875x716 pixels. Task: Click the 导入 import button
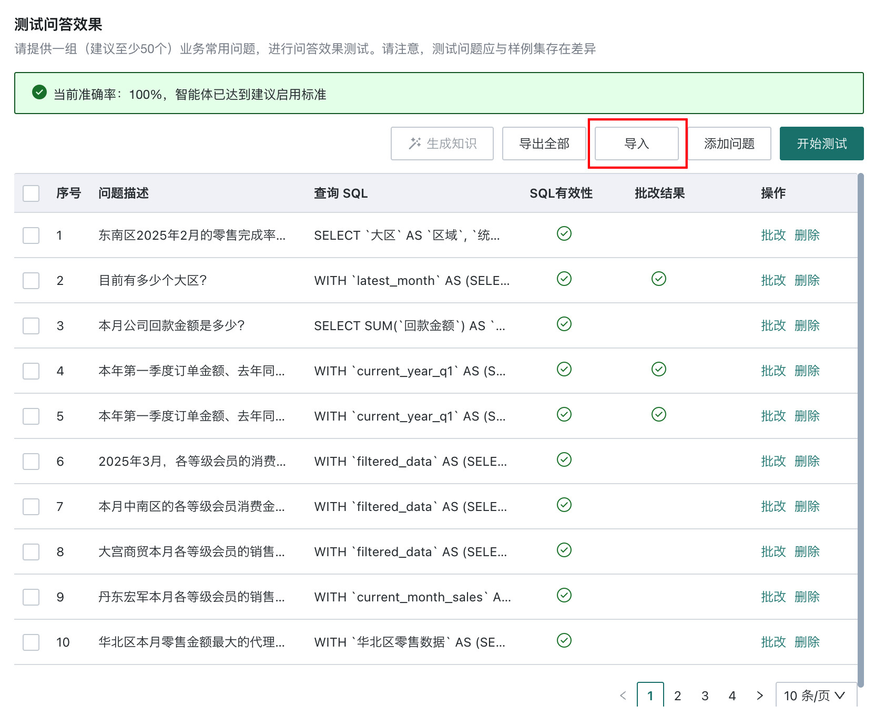[637, 144]
